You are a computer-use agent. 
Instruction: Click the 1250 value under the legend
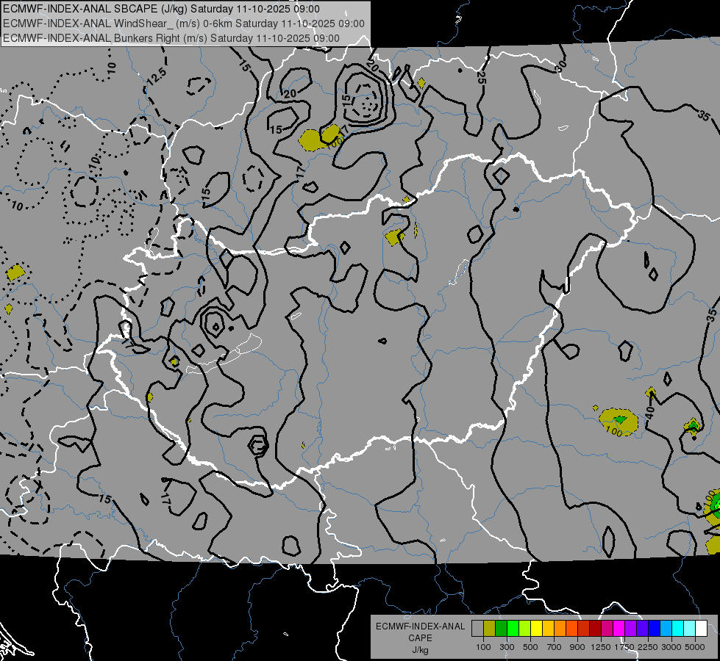pyautogui.click(x=601, y=646)
